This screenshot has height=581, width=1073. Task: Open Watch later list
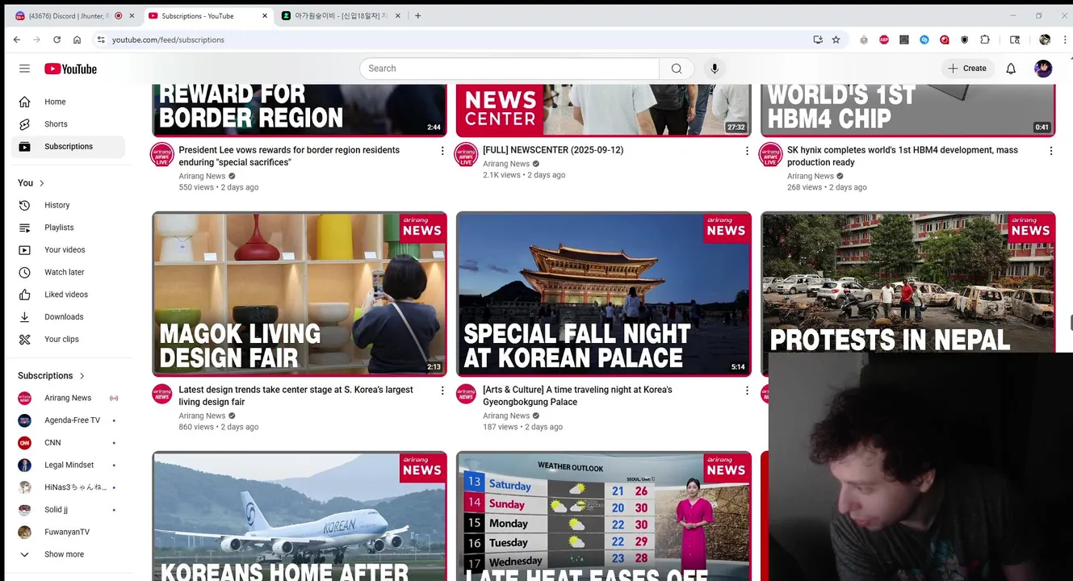[x=68, y=272]
